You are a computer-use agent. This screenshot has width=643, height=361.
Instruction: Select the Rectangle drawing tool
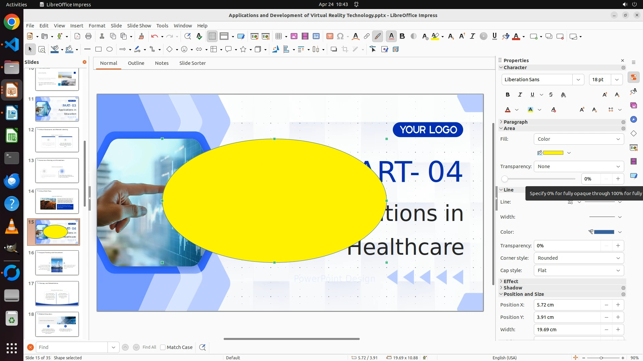click(x=98, y=49)
